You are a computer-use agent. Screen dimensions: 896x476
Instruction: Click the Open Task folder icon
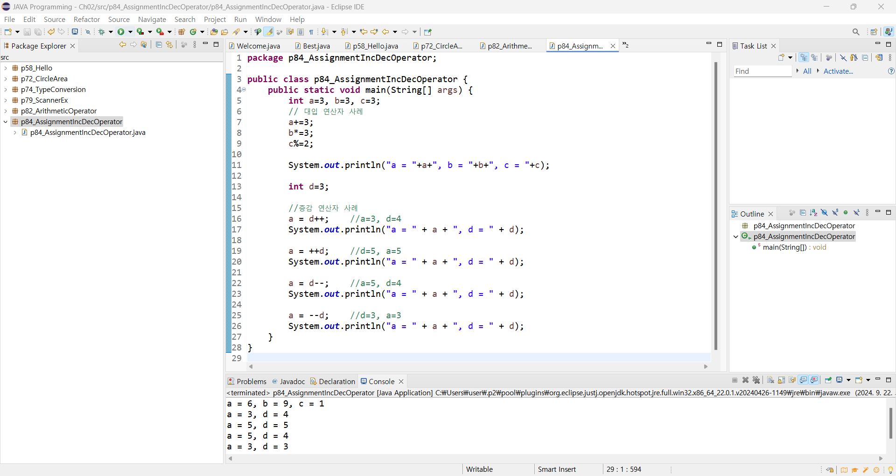point(224,32)
